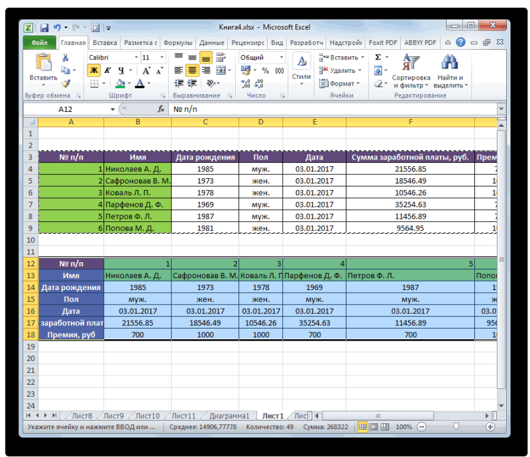Increase font size with large A icon
The height and width of the screenshot is (457, 530).
(x=146, y=71)
